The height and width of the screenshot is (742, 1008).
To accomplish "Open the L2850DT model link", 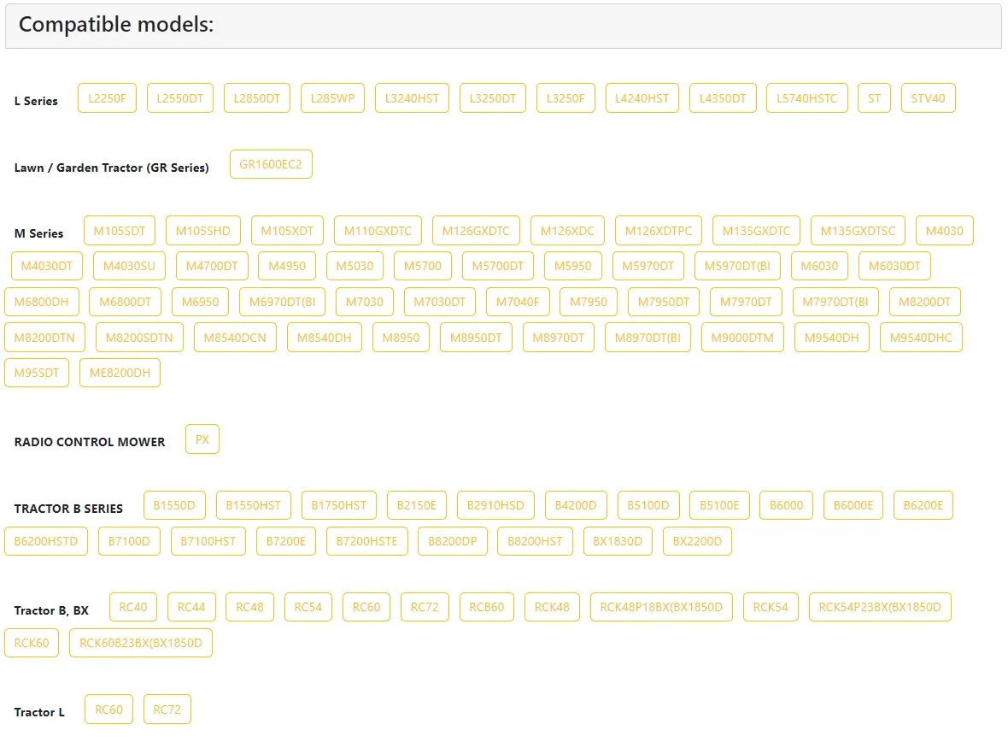I will pos(257,98).
